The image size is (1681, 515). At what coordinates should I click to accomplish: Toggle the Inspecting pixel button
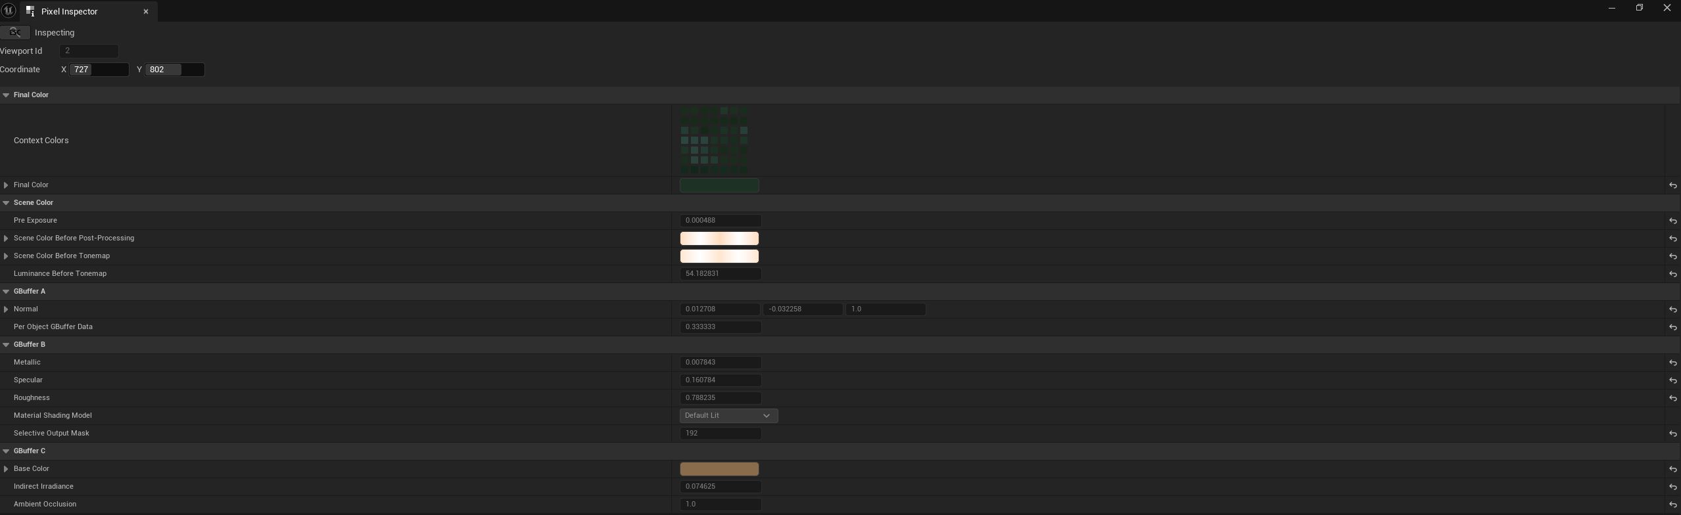(15, 32)
